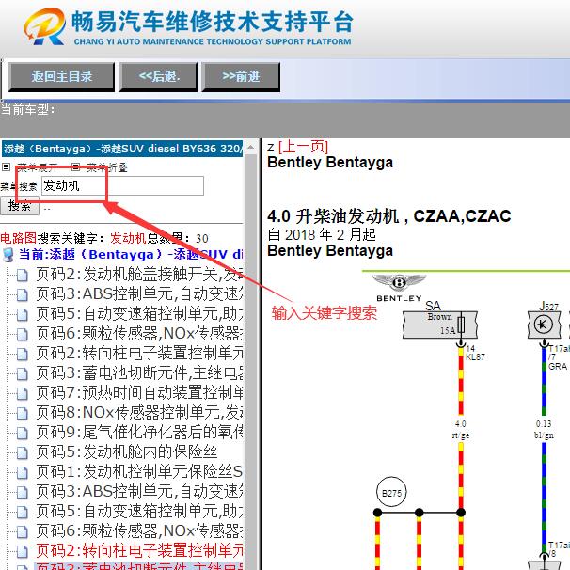Click document icon of red 页码2:转向柱电子装置
Viewport: 570px width, 570px height.
[x=23, y=551]
